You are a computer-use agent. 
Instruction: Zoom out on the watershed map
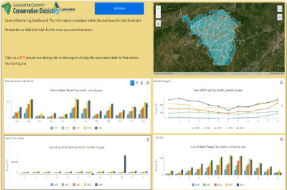pos(158,15)
